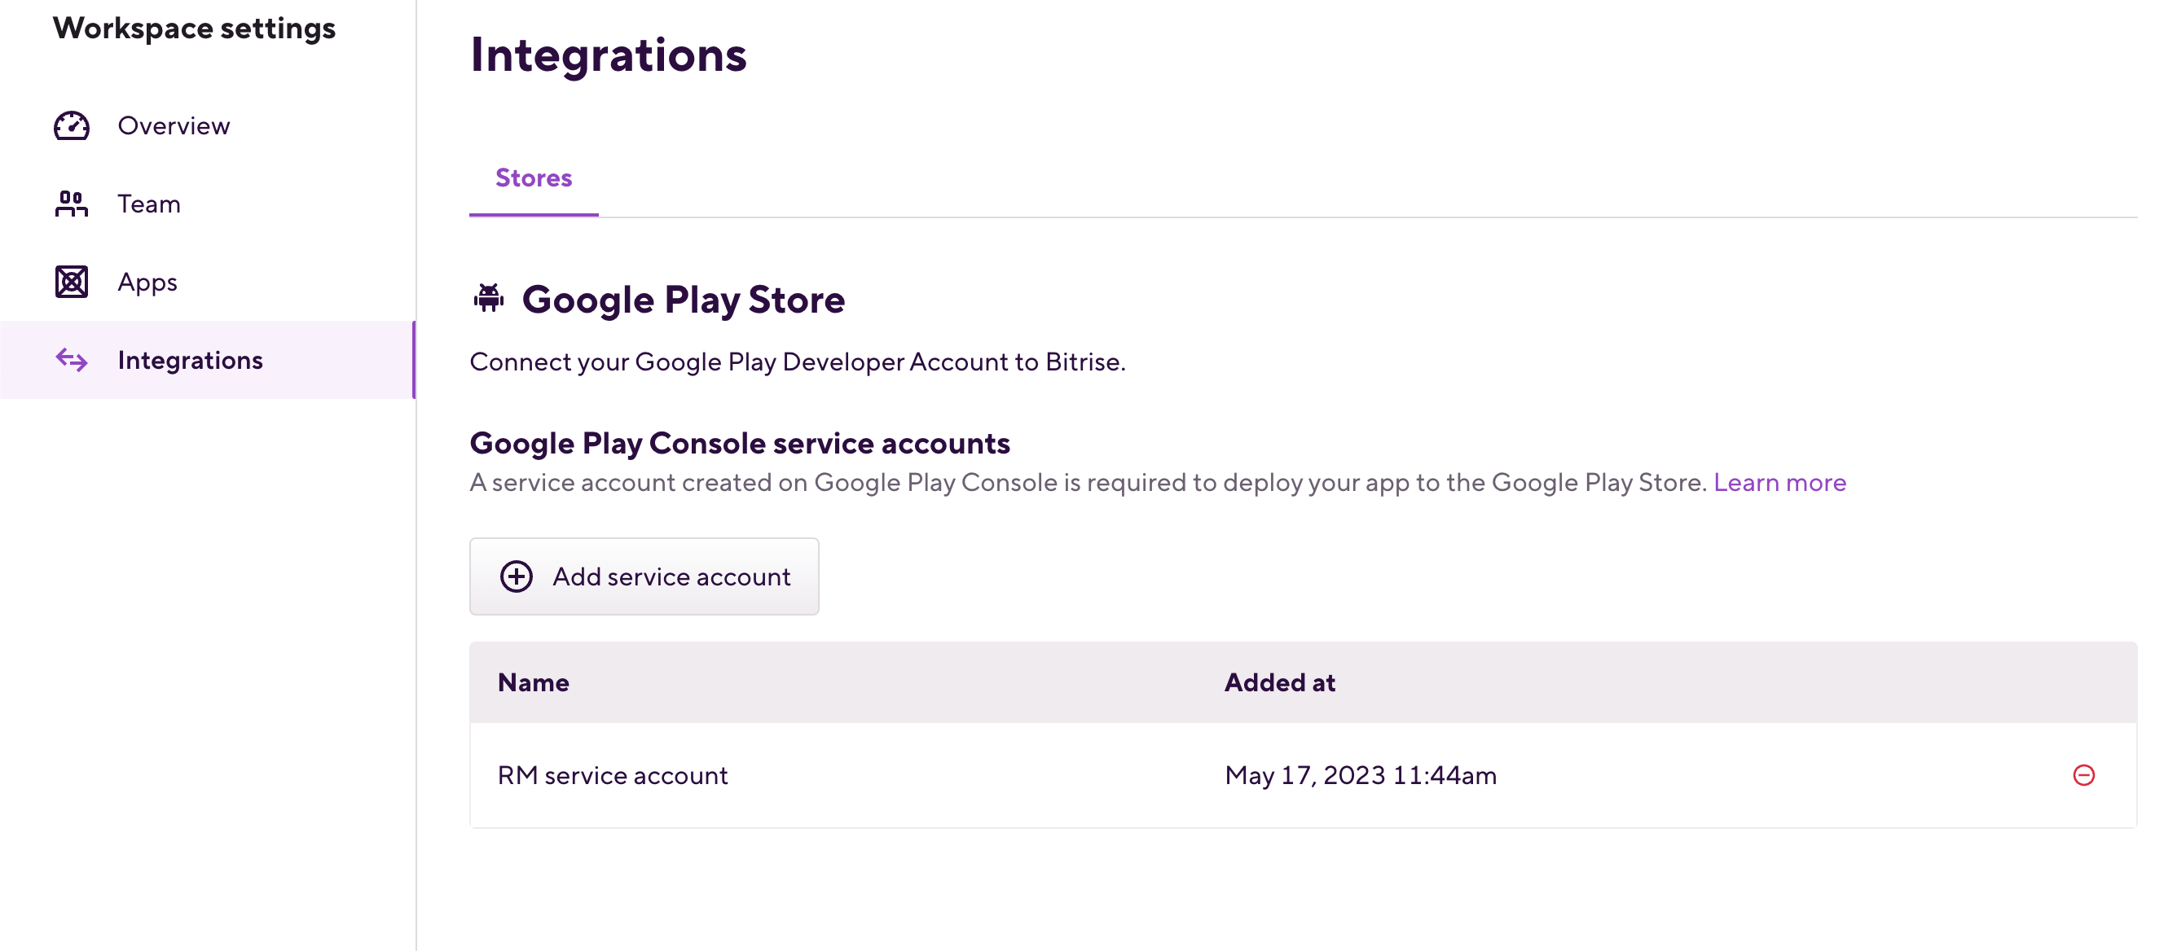Switch to the Stores tab
2177x951 pixels.
(534, 178)
